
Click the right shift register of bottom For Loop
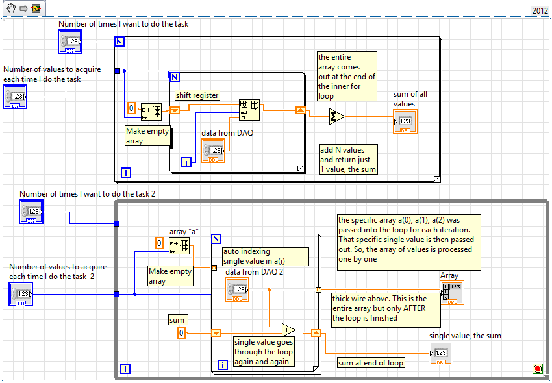click(316, 333)
